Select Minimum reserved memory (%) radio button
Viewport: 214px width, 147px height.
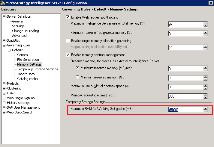click(x=77, y=77)
